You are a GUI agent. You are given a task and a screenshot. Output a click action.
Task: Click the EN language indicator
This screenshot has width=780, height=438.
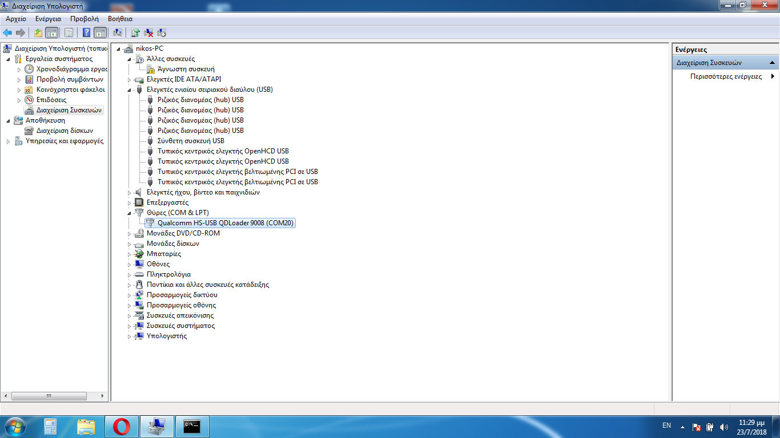666,425
